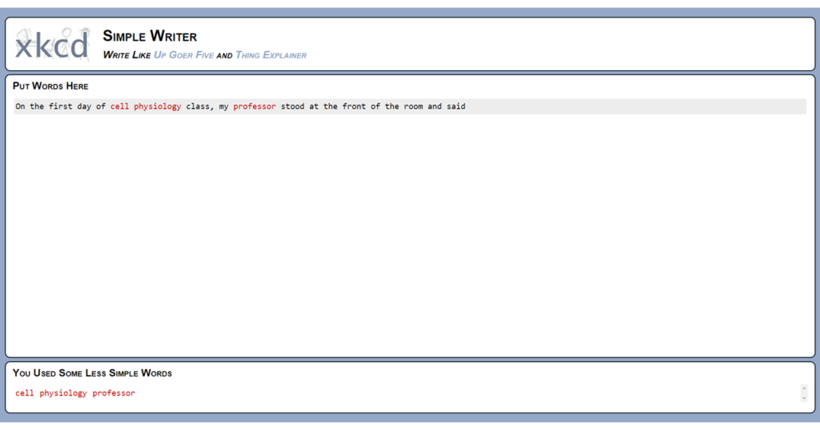Click the scroll up arrow in the less simple words list
Screen dimensions: 820x430
click(x=804, y=388)
